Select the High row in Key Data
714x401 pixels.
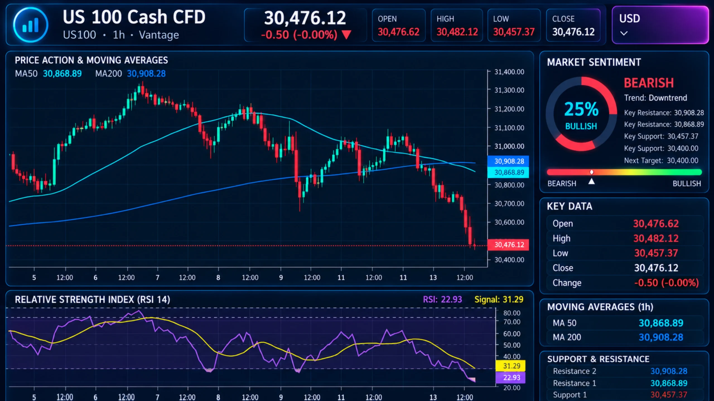625,238
